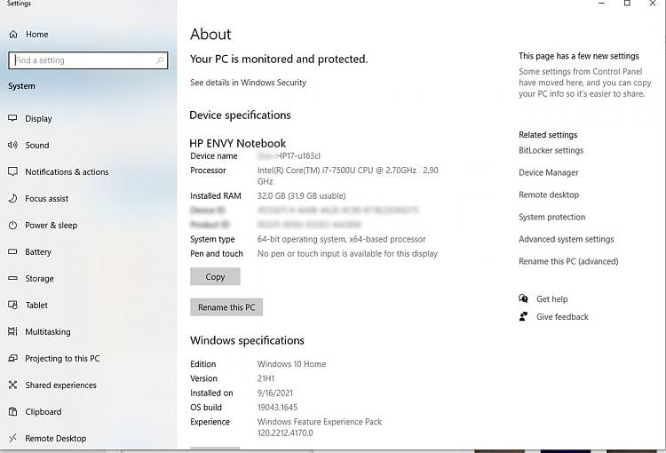The width and height of the screenshot is (666, 453).
Task: Maximize the Settings window
Action: 627,4
